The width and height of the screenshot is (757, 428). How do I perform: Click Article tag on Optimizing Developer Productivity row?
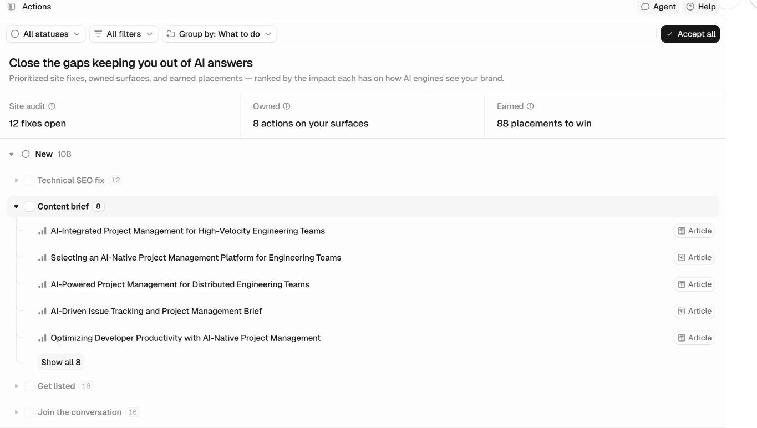(x=694, y=338)
